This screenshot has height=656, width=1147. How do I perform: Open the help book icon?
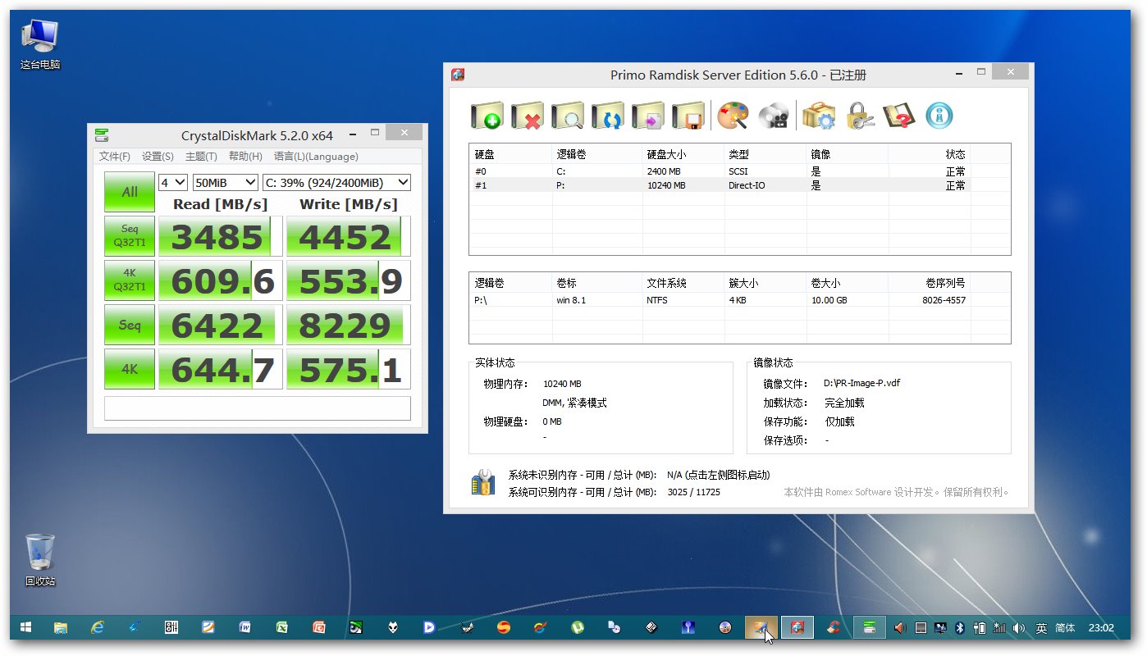coord(899,116)
